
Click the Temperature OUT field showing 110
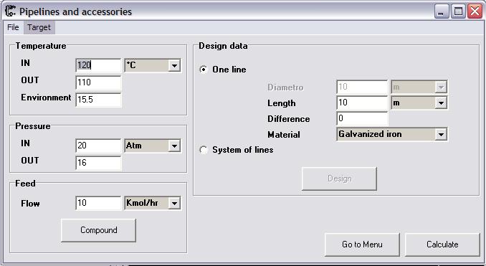point(98,82)
